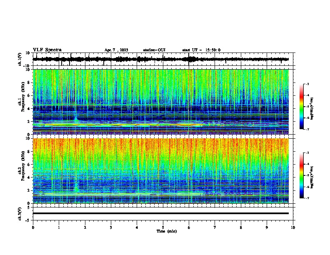Image resolution: width=330 pixels, height=255 pixels.
Task: Click the ch.1 colorbar "-3" label
Action: coord(307,84)
